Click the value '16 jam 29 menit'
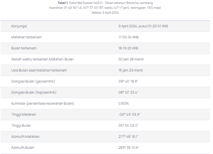 coord(130,70)
